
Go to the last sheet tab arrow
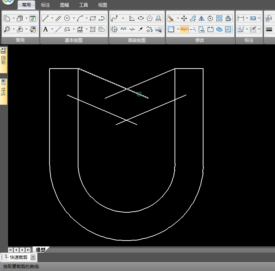pos(28,250)
